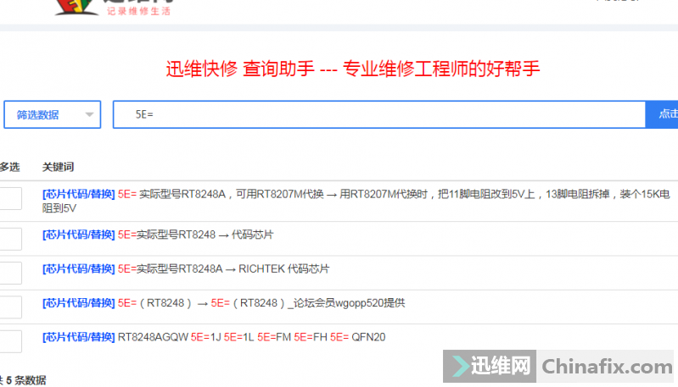Tick the checkbox for the wgopp520提供 row

10,307
